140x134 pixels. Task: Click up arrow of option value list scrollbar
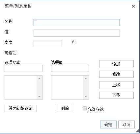point(86,78)
